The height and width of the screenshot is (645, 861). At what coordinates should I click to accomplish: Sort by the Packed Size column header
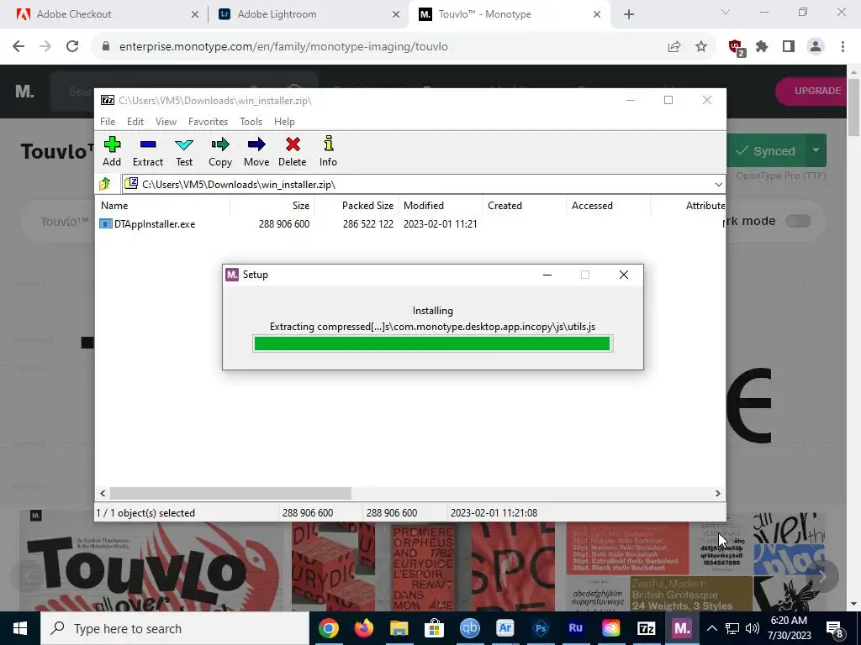[357, 206]
